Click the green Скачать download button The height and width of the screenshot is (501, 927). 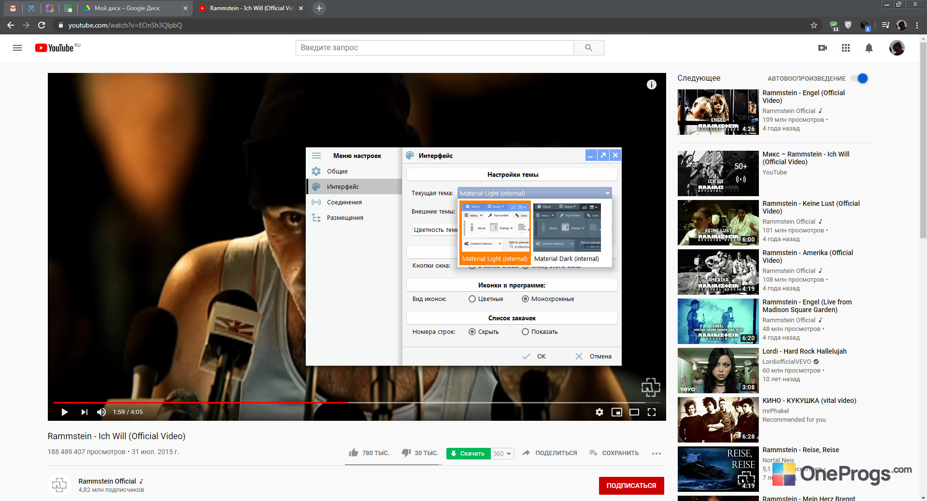468,454
